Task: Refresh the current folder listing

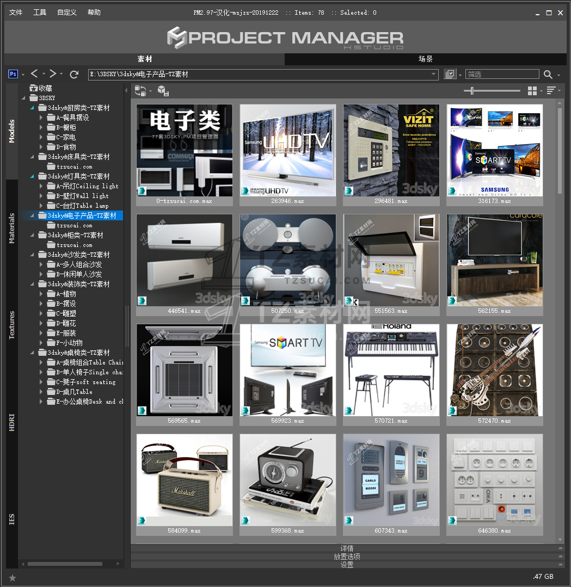Action: [74, 74]
